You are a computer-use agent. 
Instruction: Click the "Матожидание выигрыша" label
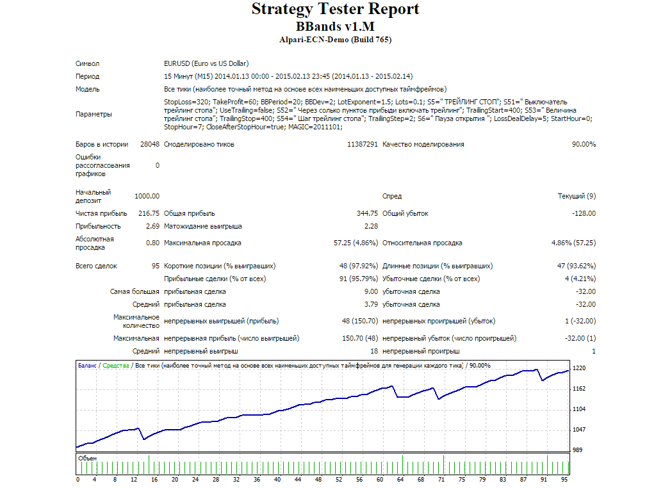[x=203, y=226]
